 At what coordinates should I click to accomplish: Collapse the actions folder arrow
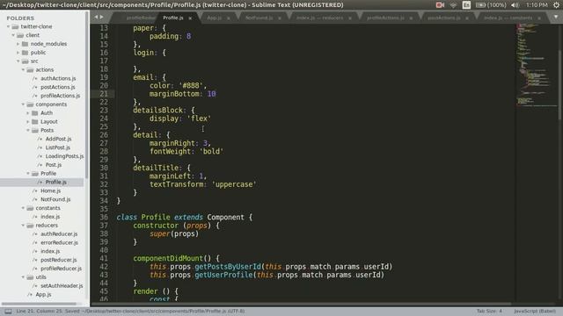[x=24, y=70]
